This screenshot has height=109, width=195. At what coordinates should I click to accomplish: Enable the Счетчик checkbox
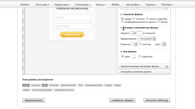(133, 19)
